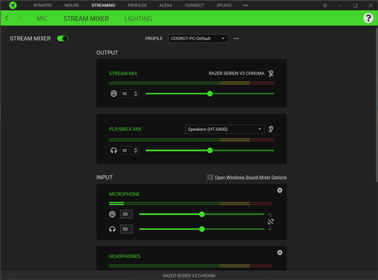Toggle Playback Mix listen ear icon
This screenshot has width=378, height=280.
coord(271,129)
